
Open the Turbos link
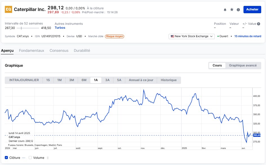60,28
